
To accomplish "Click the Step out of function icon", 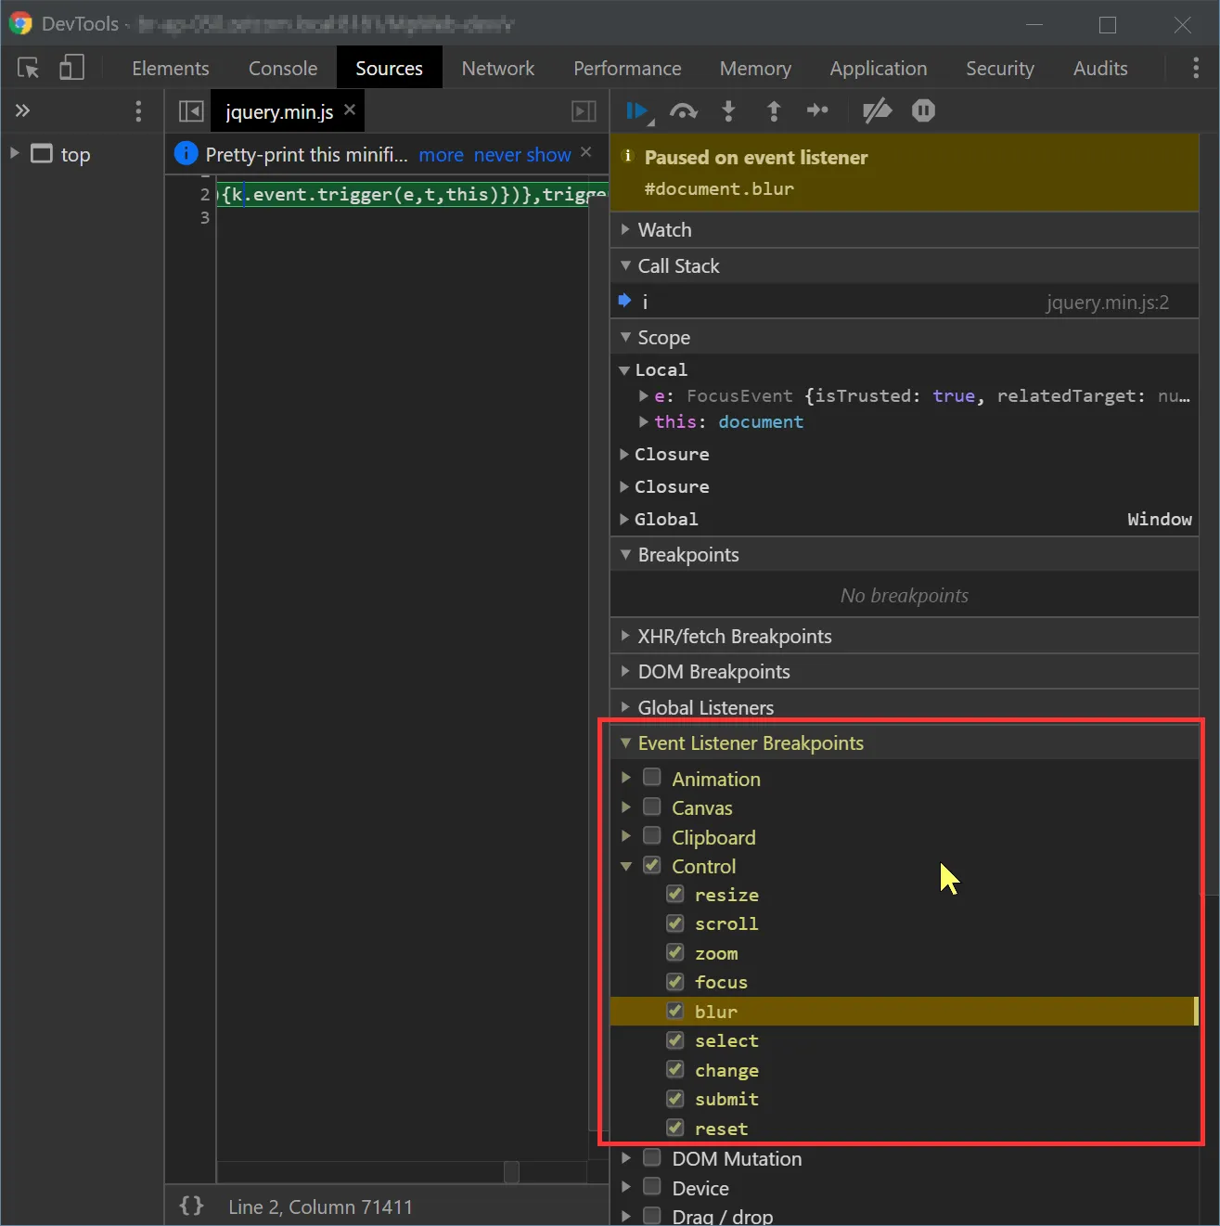I will [773, 111].
